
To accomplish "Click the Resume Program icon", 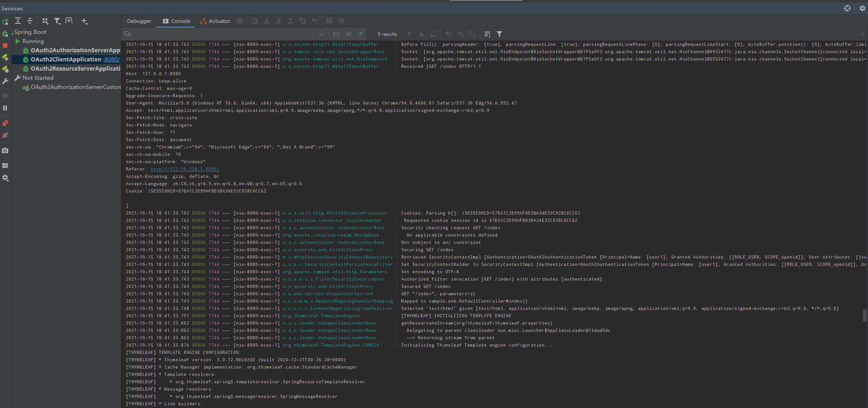I will (x=5, y=96).
